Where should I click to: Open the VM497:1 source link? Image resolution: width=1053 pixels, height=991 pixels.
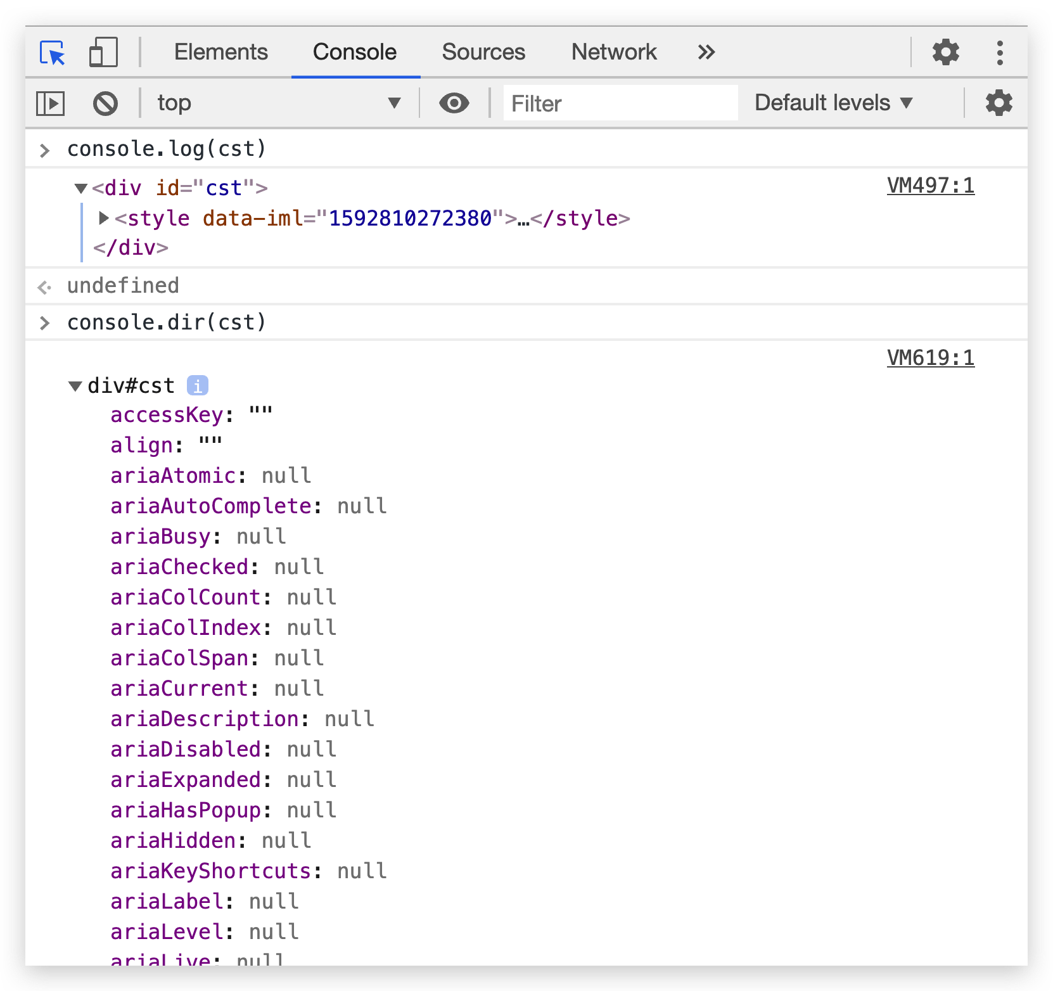930,186
